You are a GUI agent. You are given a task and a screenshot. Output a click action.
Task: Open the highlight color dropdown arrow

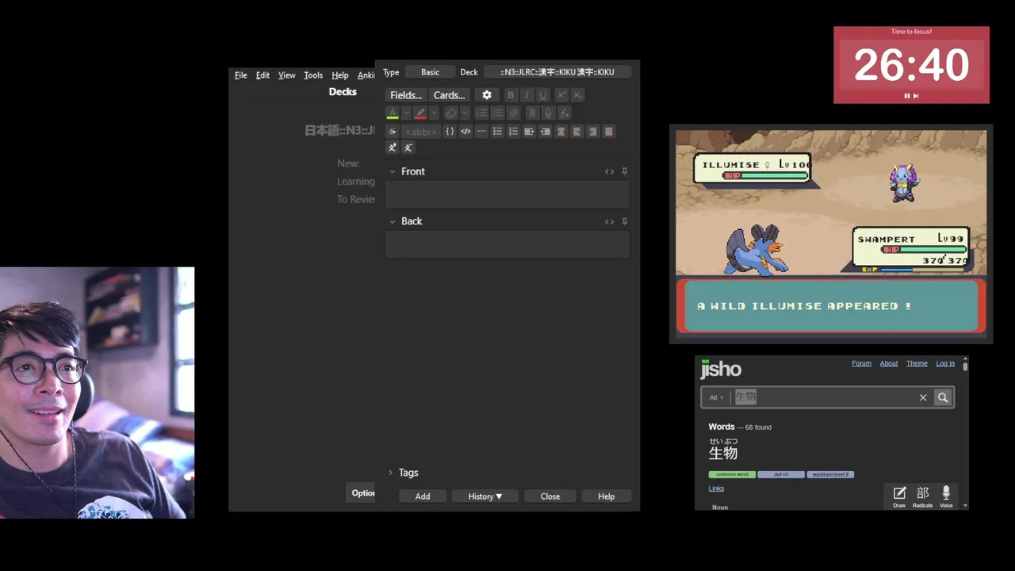tap(434, 113)
